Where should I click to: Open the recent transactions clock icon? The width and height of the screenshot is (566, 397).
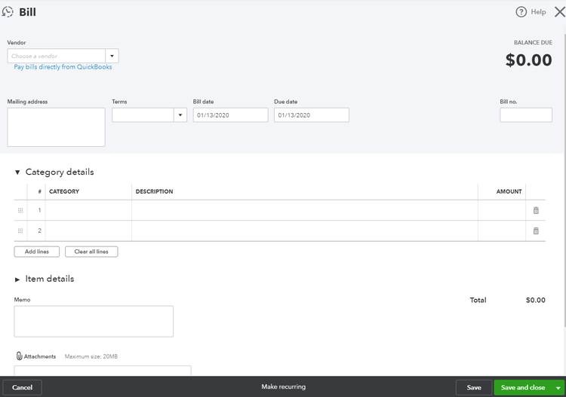point(8,12)
